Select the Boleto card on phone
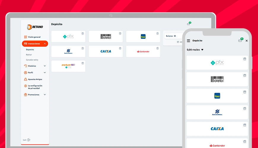258x148 pixels. pyautogui.click(x=217, y=79)
